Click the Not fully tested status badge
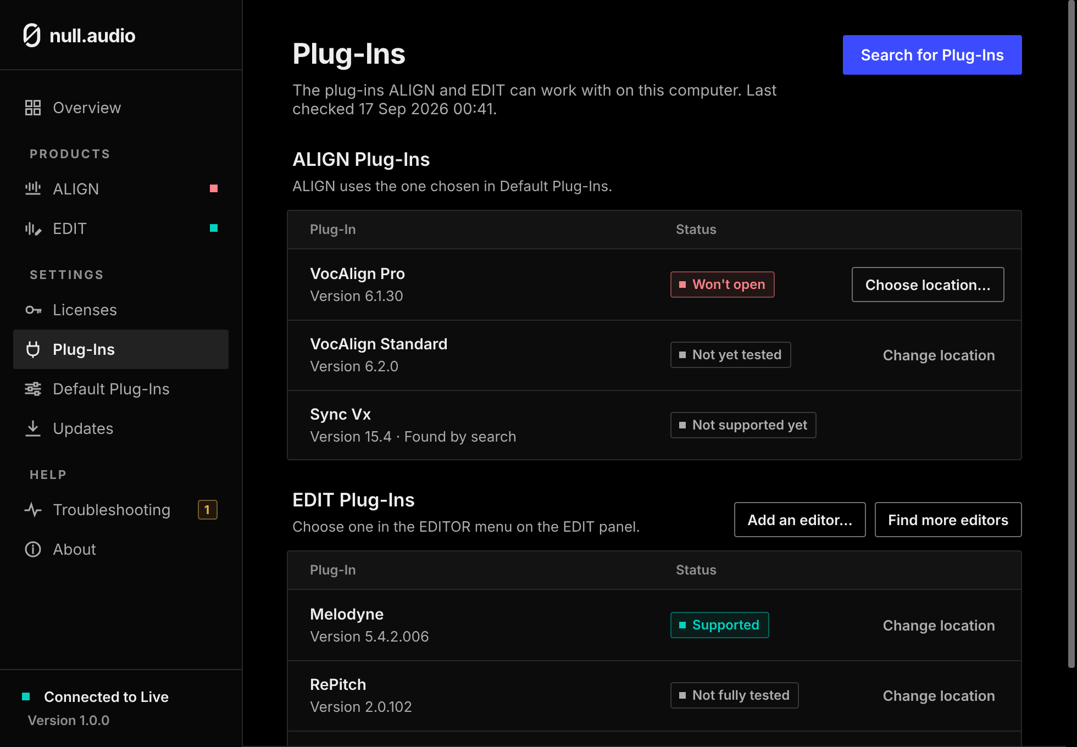This screenshot has height=747, width=1077. click(734, 695)
